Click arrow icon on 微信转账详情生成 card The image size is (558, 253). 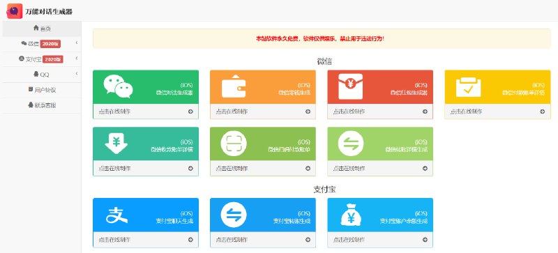(x=425, y=168)
